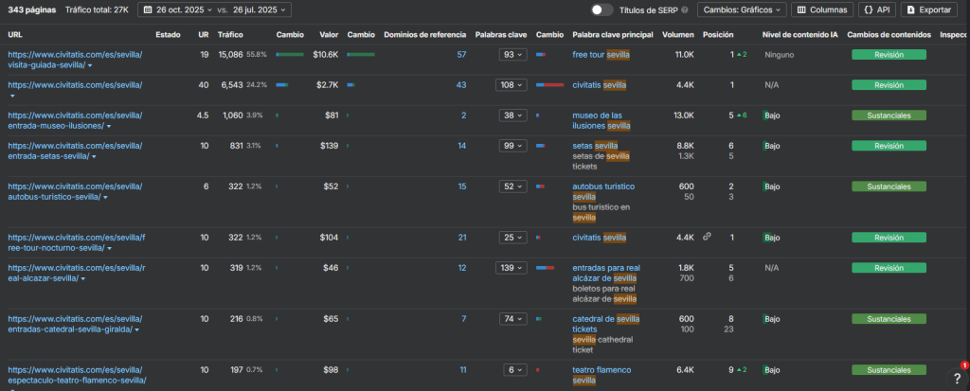Expand the 139 keywords dropdown
970x391 pixels.
(x=512, y=268)
